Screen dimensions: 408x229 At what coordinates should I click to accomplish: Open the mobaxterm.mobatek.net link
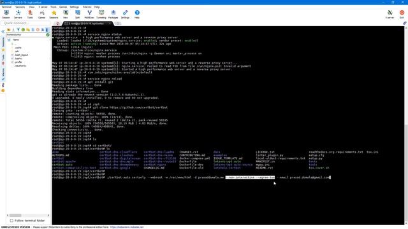127,227
